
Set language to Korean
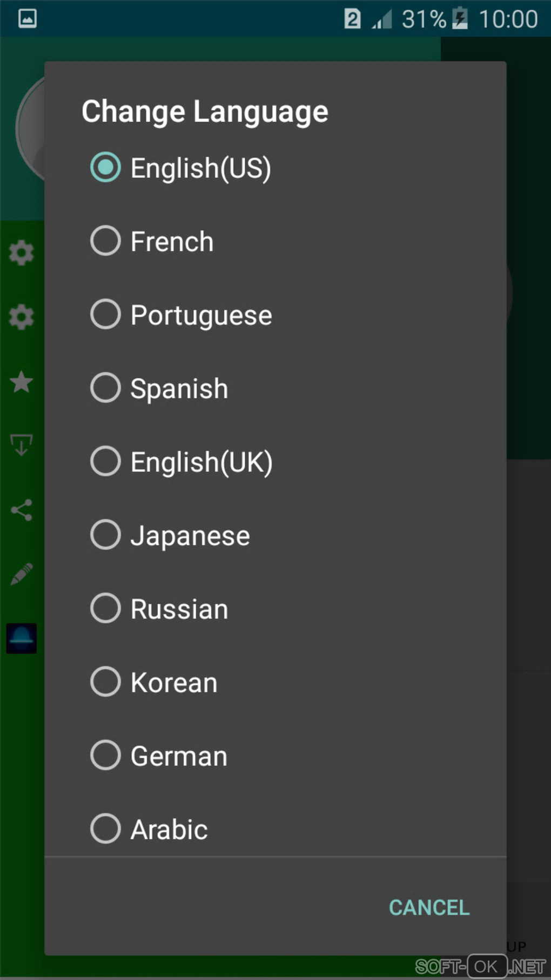105,682
